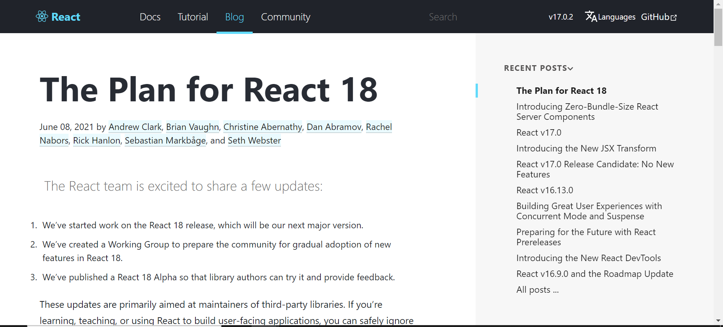
Task: Open author Rachel Nabors' link
Action: pos(379,127)
